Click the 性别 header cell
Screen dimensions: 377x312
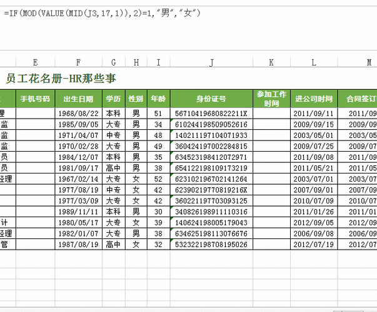click(136, 99)
